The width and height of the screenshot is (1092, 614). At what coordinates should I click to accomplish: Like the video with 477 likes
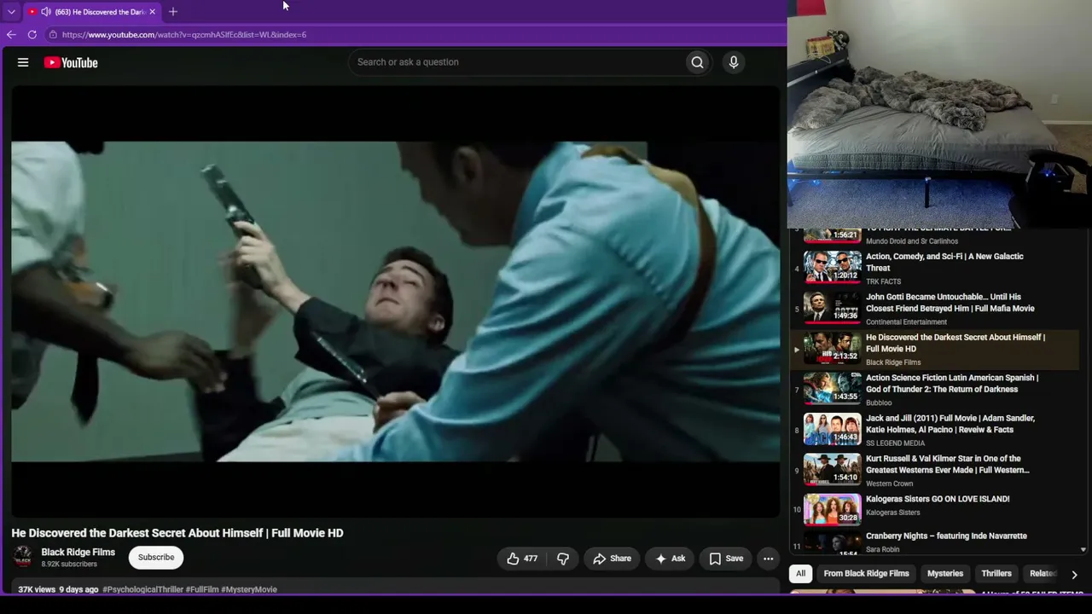522,559
